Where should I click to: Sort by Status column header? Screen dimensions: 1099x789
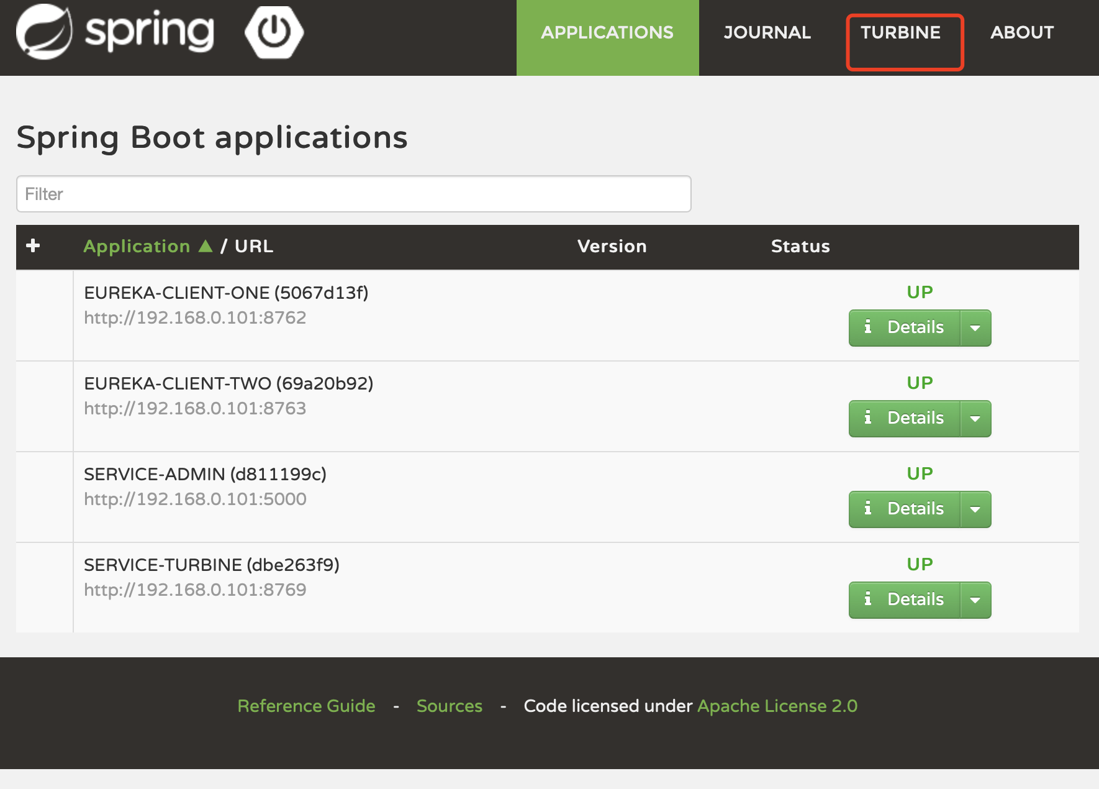tap(800, 247)
